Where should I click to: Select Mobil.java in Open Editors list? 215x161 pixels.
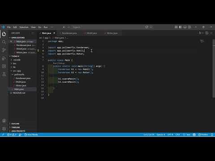coord(22,49)
